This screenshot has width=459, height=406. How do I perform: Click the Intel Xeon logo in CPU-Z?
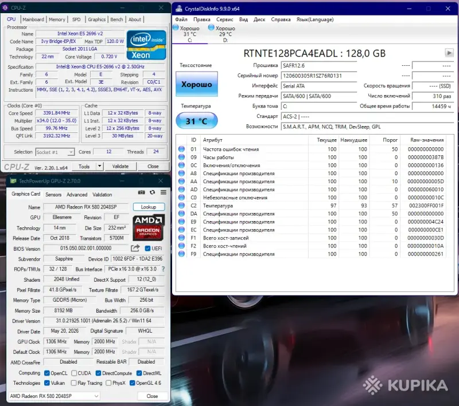click(x=146, y=45)
